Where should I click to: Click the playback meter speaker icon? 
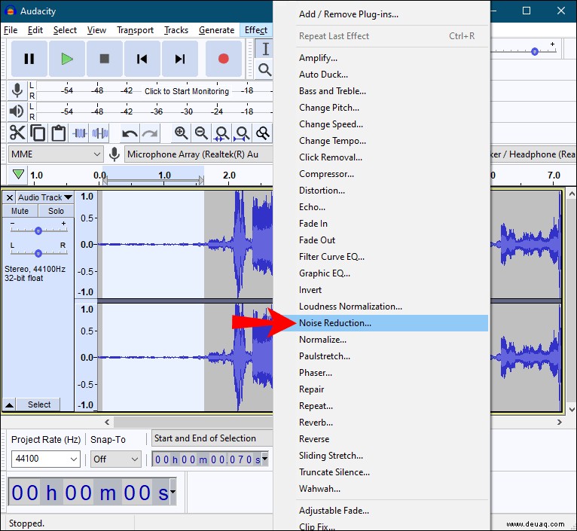click(x=17, y=111)
